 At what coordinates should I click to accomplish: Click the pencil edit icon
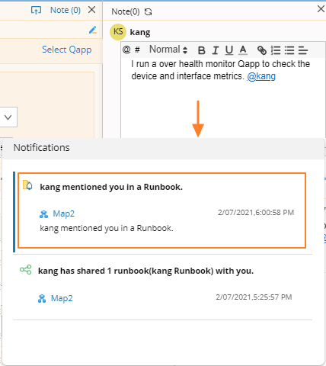click(93, 30)
